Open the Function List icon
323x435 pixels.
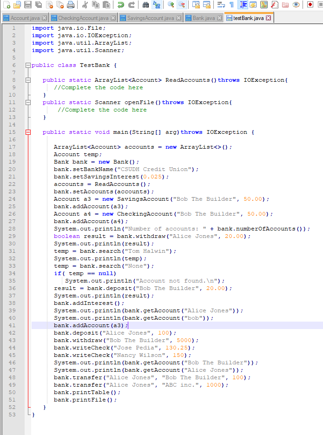coord(275,5)
